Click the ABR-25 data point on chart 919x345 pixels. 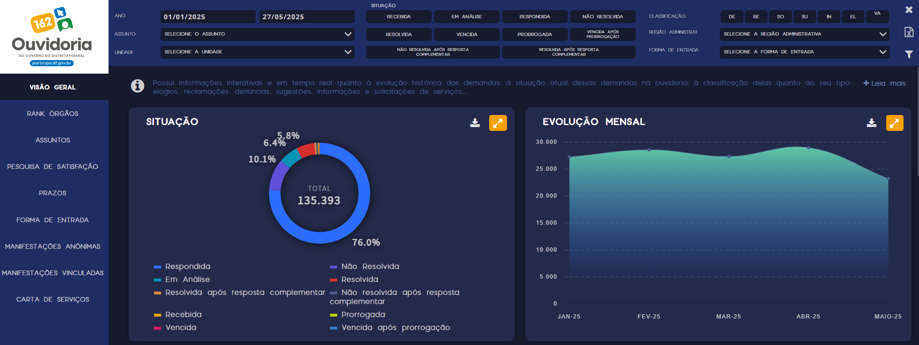tap(809, 148)
